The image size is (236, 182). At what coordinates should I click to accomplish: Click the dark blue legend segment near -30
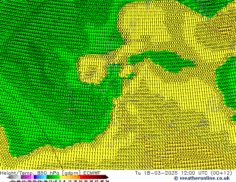pos(35,177)
